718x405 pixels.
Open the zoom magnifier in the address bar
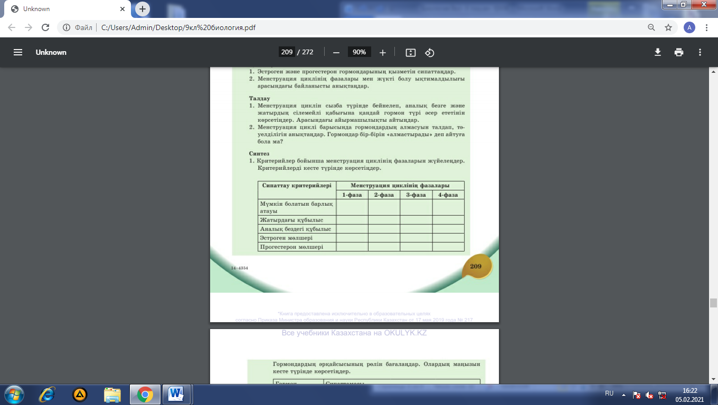(653, 27)
